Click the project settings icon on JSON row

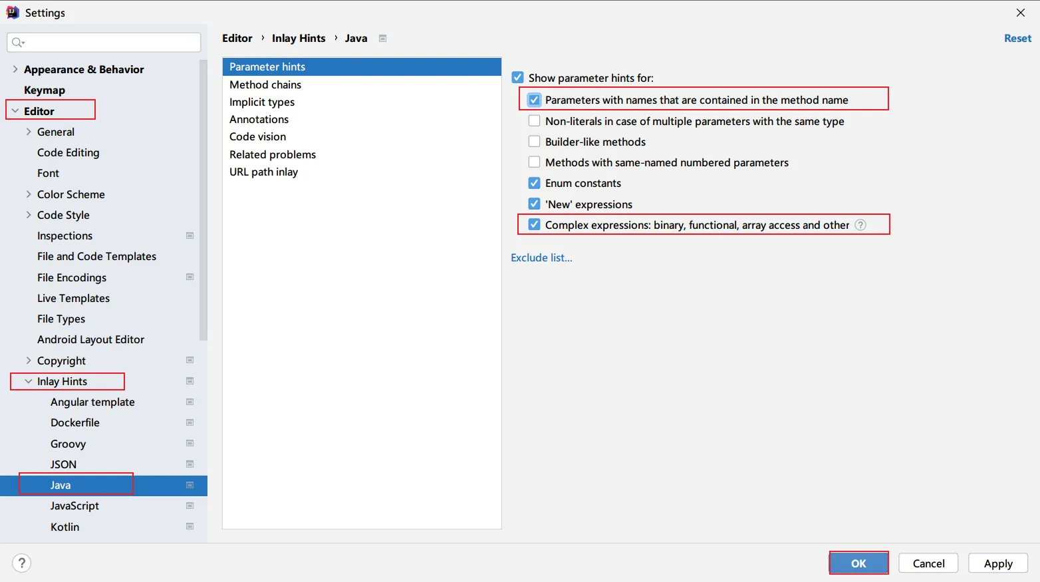(190, 464)
